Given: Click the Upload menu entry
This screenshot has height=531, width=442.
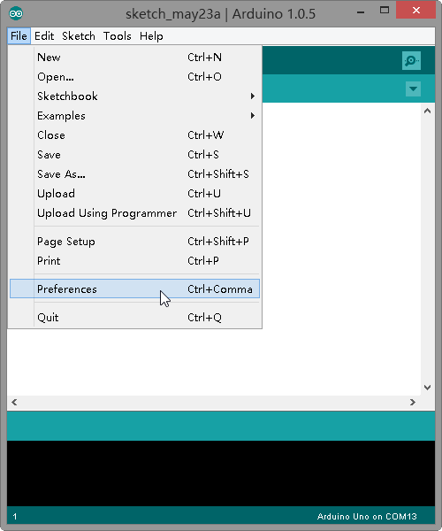Looking at the screenshot, I should (x=135, y=194).
